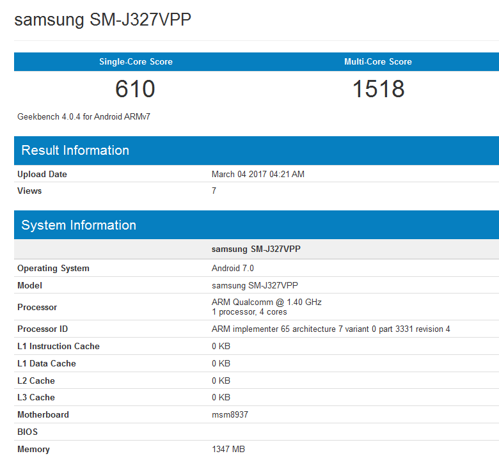Click the Result Information section header
499x463 pixels.
click(x=75, y=150)
